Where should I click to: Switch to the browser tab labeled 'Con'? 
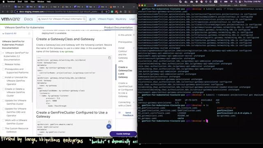click(x=19, y=7)
